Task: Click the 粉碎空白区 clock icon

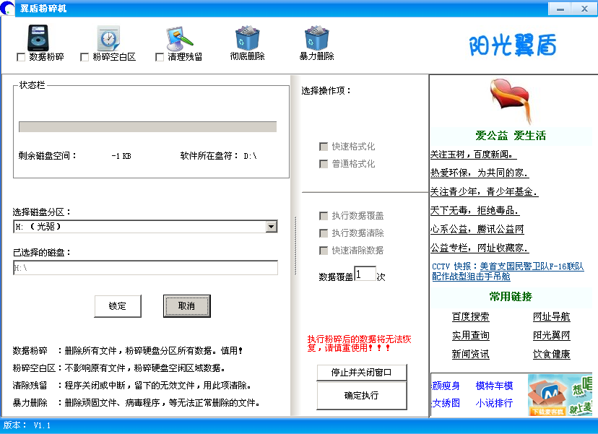Action: pos(108,38)
